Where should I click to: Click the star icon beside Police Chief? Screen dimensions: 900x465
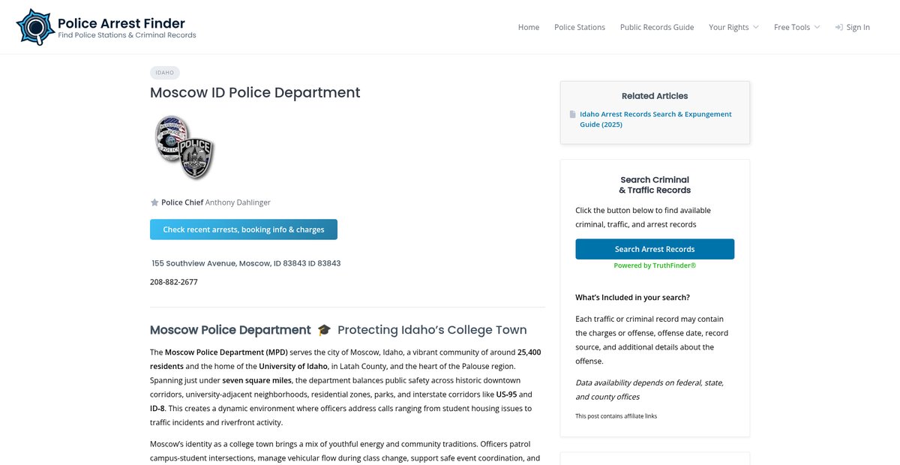coord(154,202)
